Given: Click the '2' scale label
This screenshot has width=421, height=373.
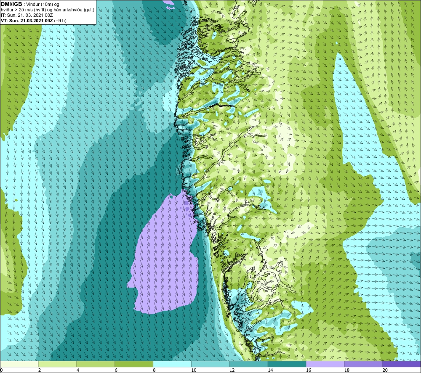Looking at the screenshot, I should (x=40, y=370).
